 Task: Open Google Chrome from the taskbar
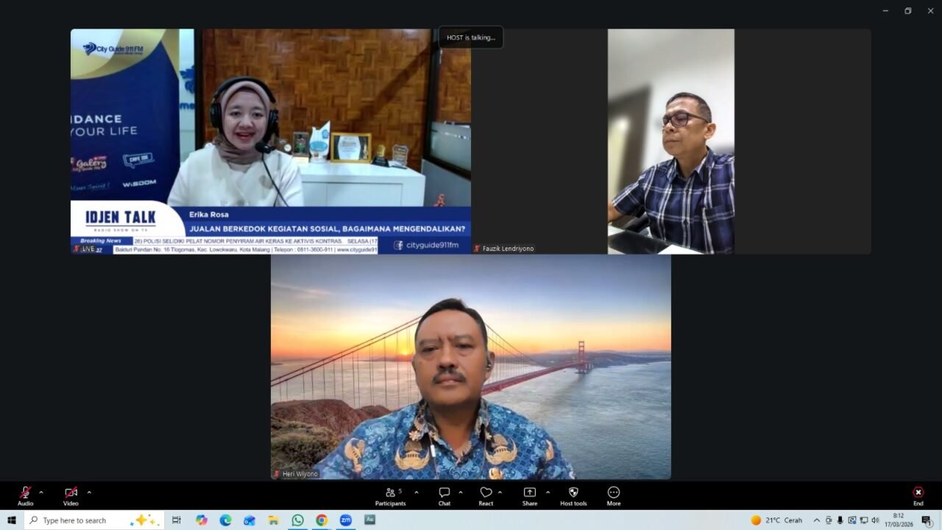click(322, 520)
